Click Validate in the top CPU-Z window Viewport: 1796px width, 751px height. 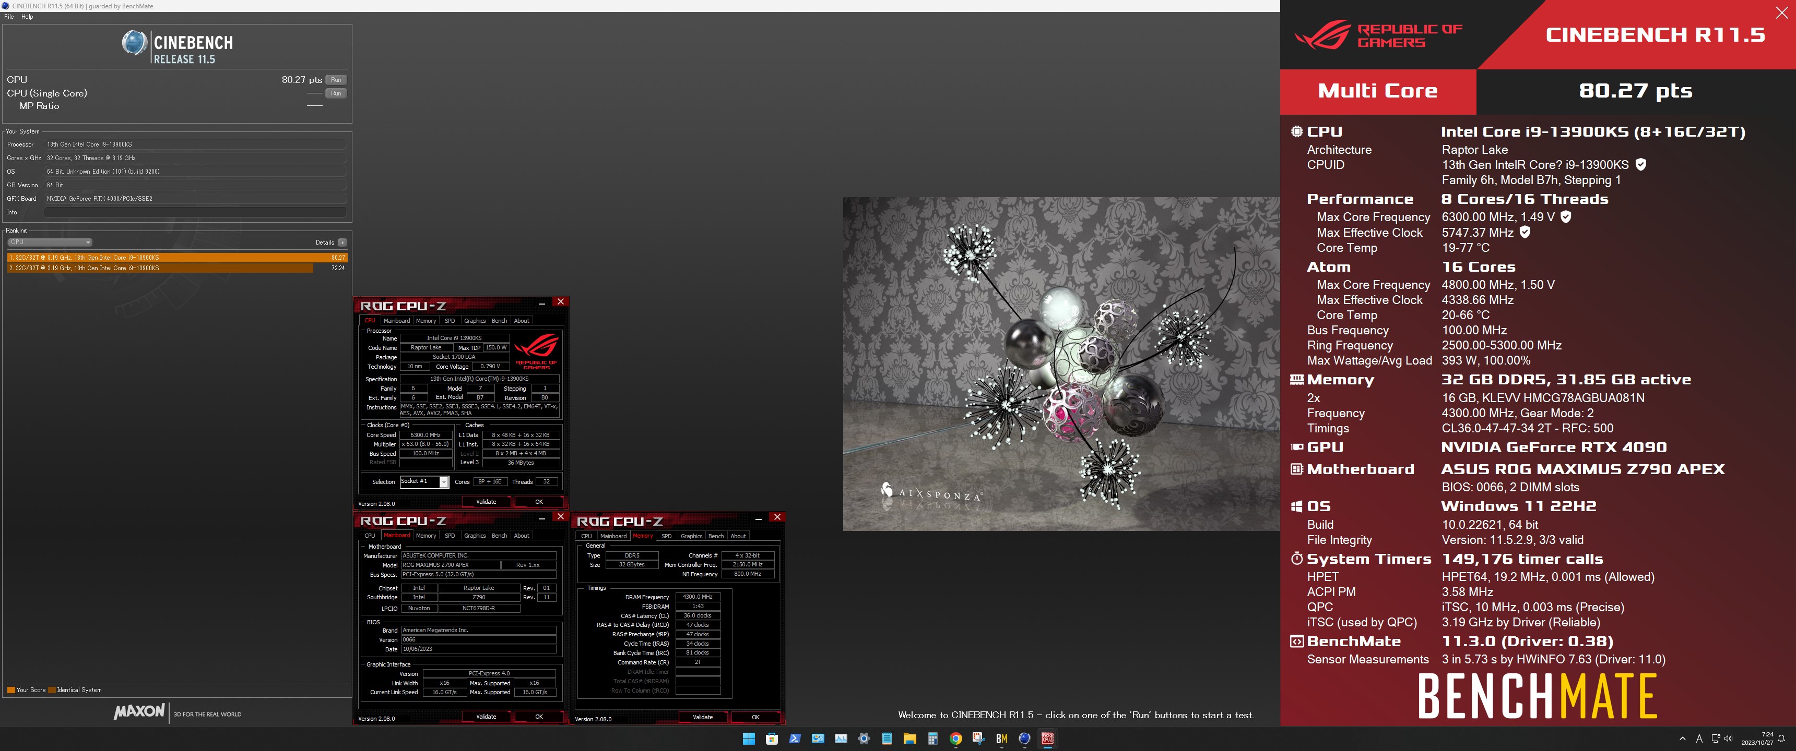(486, 502)
